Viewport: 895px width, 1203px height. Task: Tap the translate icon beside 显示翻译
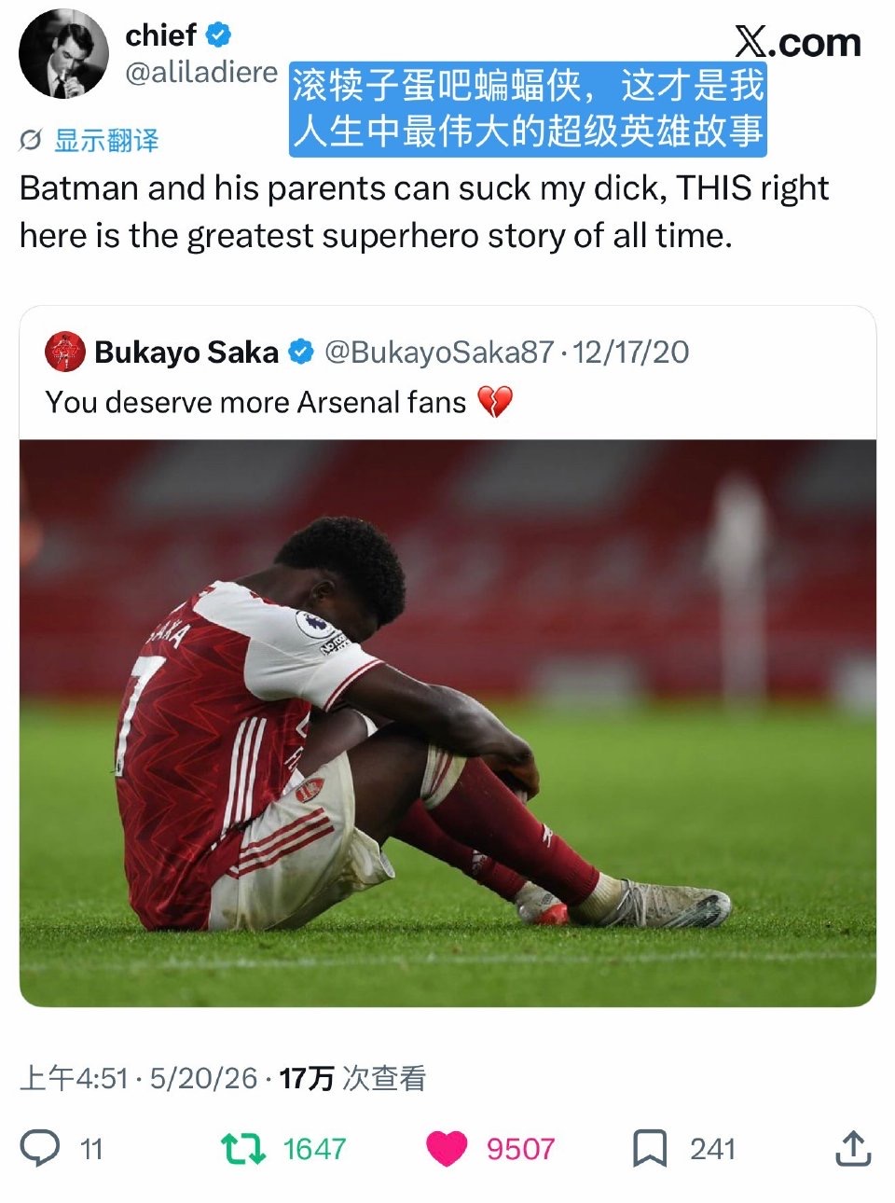pyautogui.click(x=31, y=141)
